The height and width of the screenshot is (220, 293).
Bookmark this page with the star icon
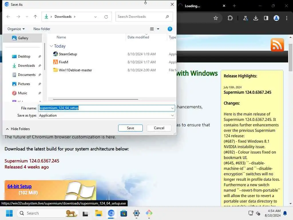point(216,18)
